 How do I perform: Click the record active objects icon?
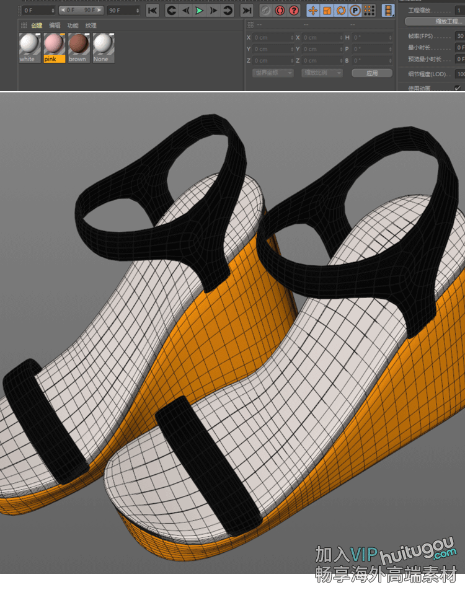(x=265, y=11)
